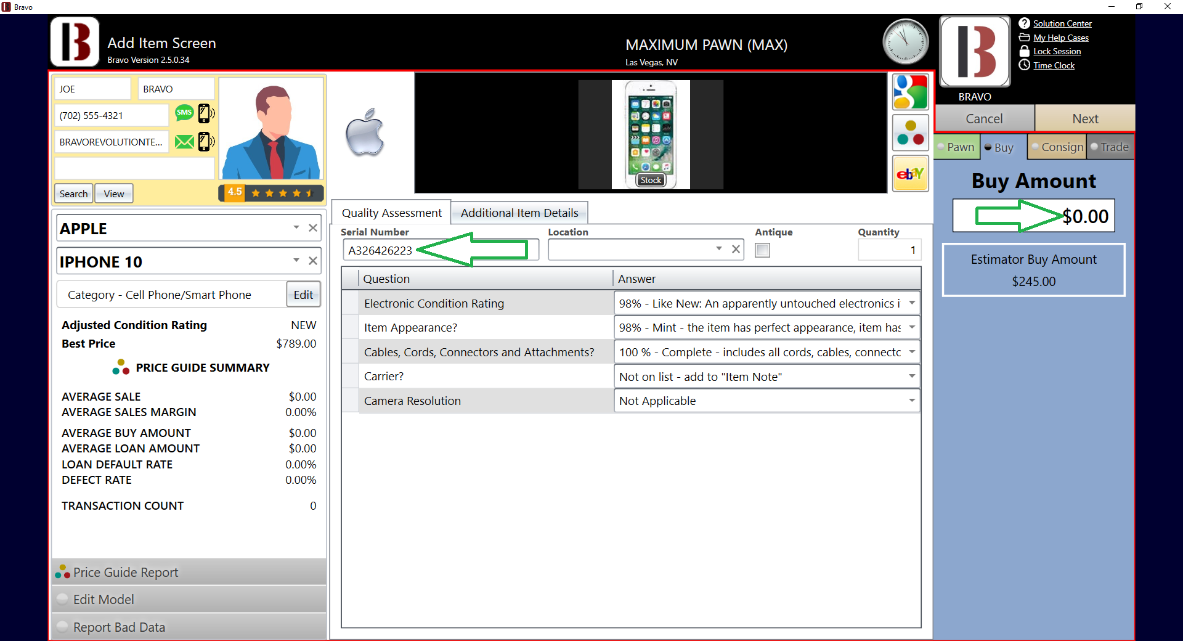
Task: Select the Price Guide Report option
Action: pyautogui.click(x=189, y=573)
